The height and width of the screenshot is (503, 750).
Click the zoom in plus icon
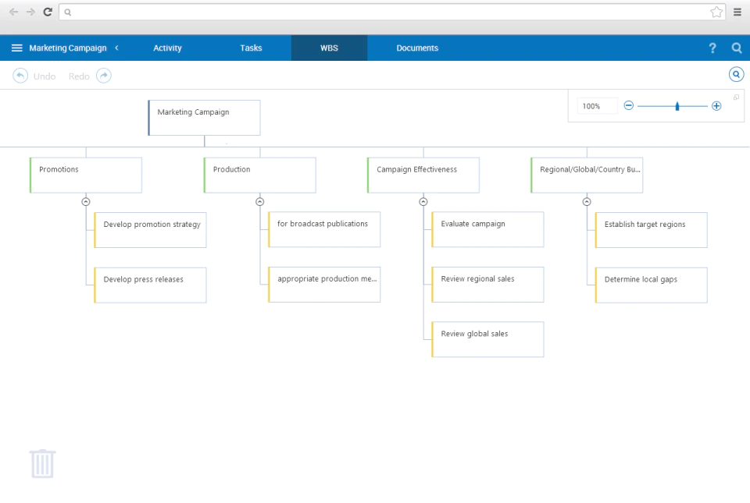[x=716, y=106]
